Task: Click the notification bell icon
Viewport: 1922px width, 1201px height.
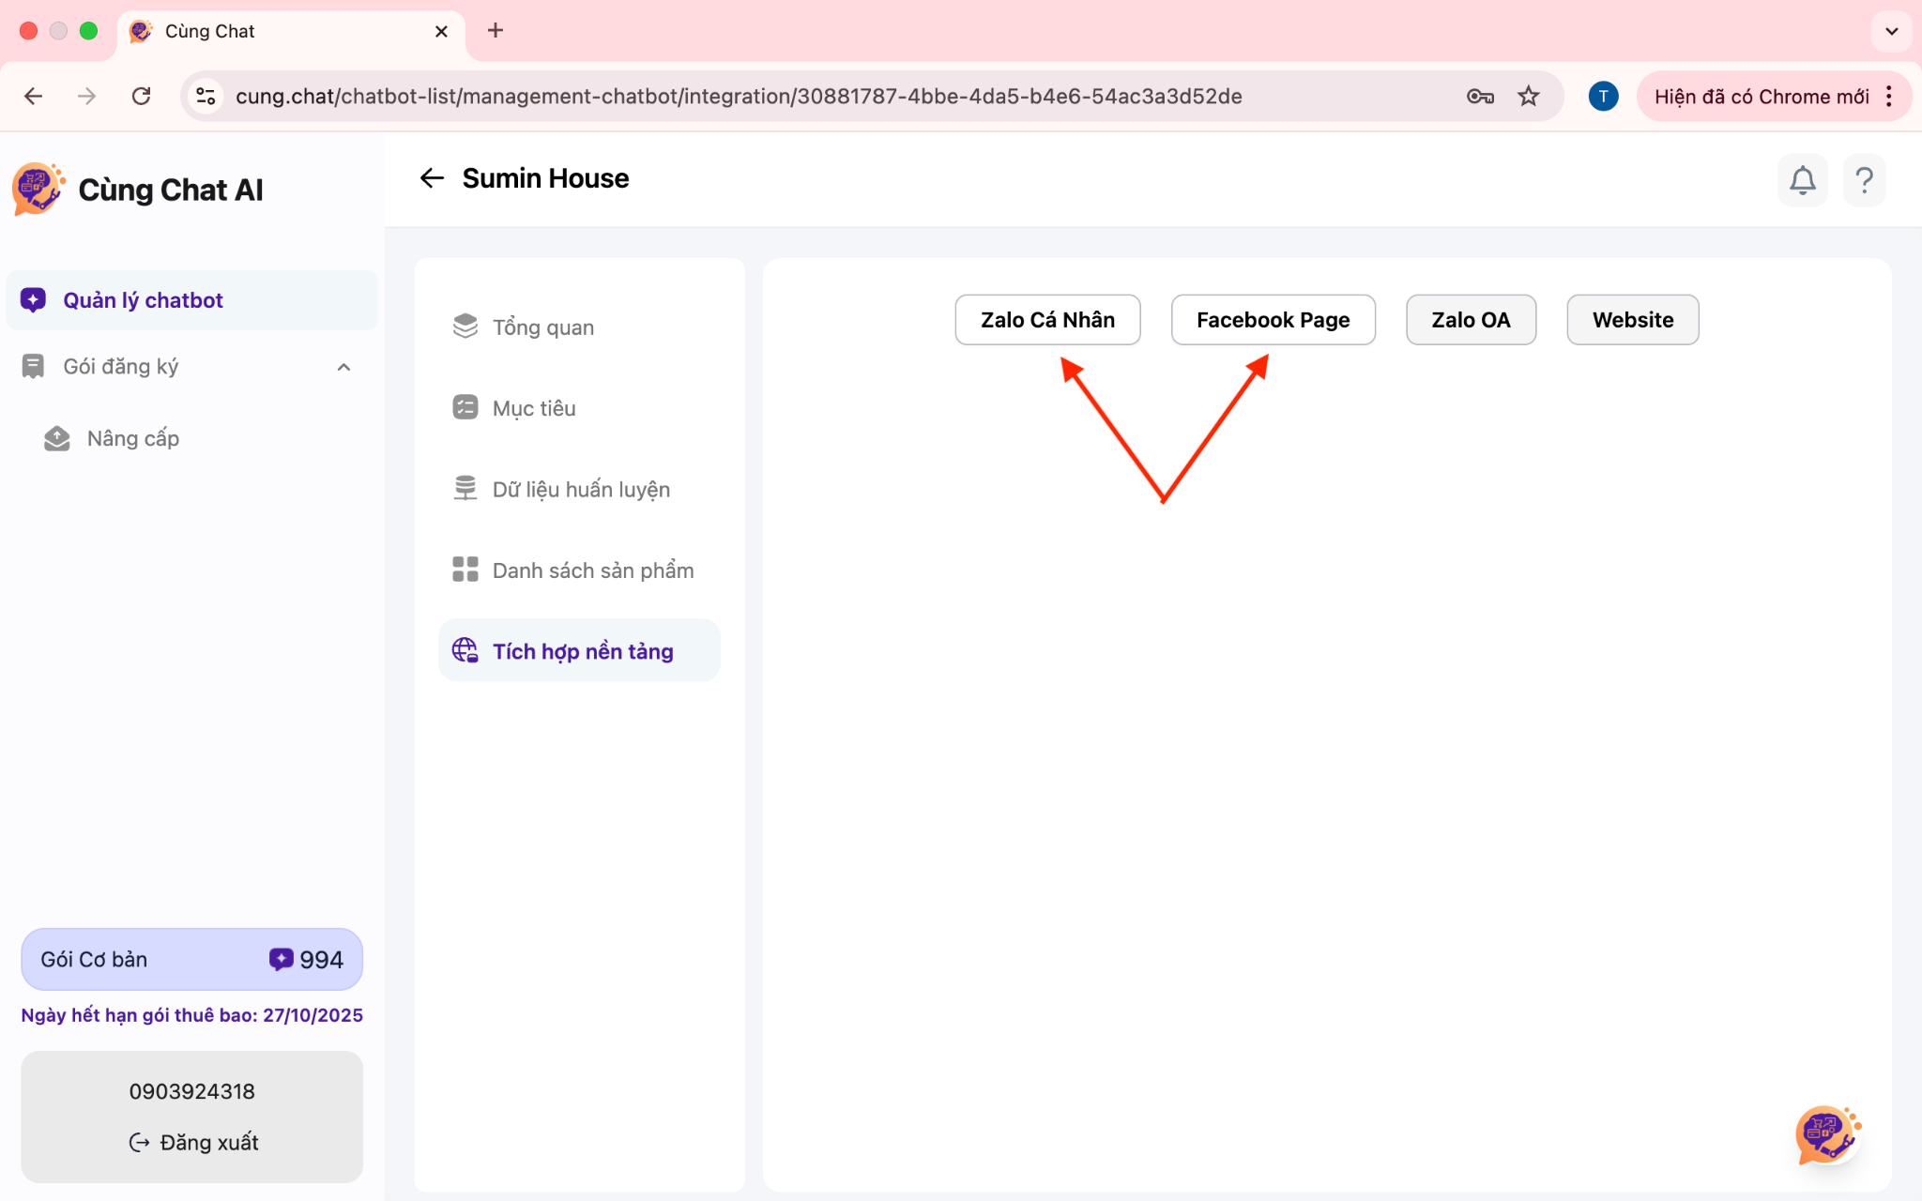Action: pyautogui.click(x=1802, y=179)
